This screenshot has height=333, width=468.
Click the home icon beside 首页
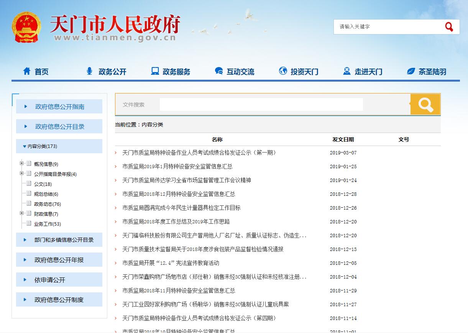click(x=27, y=71)
